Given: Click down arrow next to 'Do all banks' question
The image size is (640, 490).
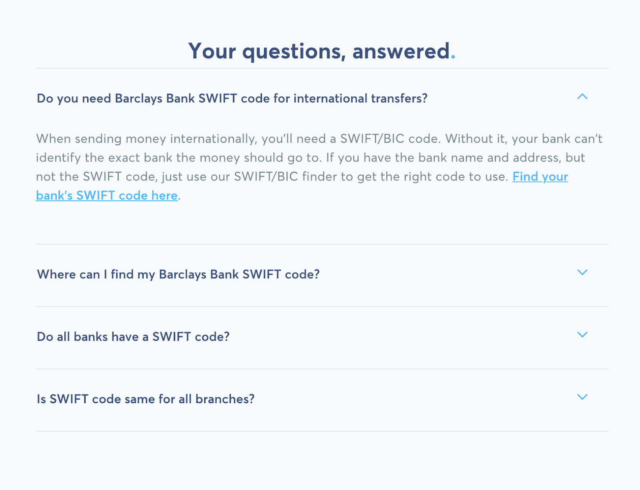Looking at the screenshot, I should 582,335.
